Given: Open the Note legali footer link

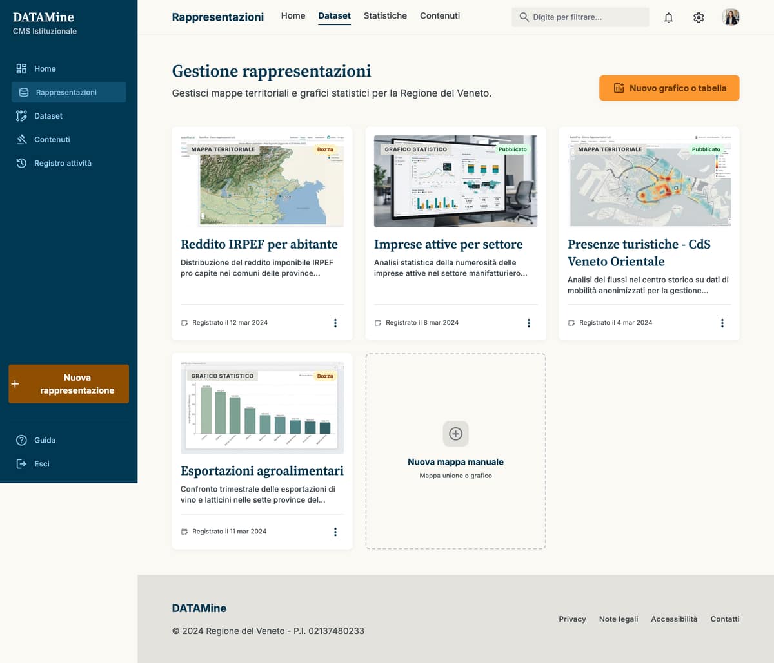Looking at the screenshot, I should 618,619.
